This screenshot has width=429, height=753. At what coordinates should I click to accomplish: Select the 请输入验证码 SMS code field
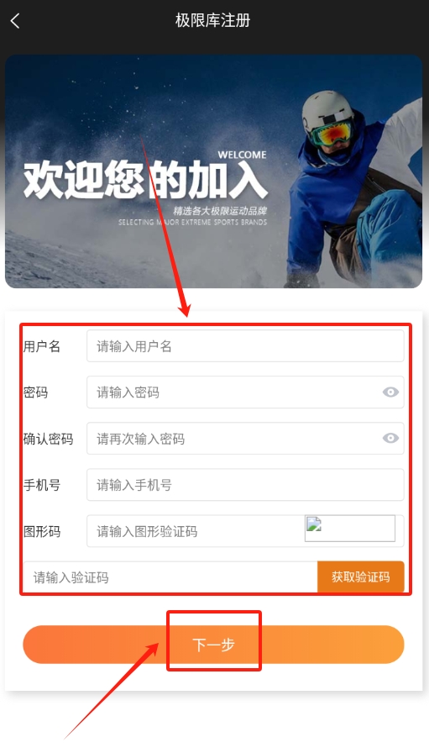pyautogui.click(x=170, y=577)
